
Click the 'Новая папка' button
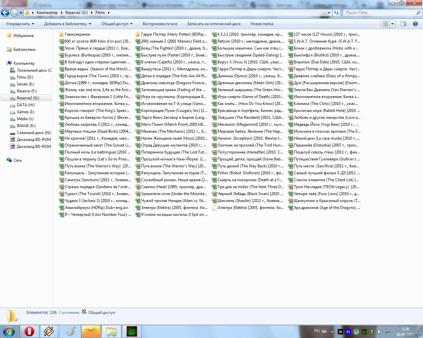pyautogui.click(x=262, y=24)
